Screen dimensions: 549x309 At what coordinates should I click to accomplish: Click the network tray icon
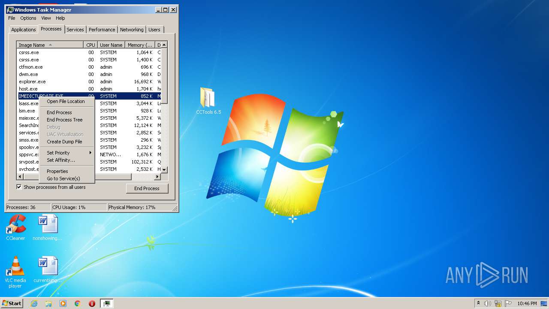(x=498, y=303)
